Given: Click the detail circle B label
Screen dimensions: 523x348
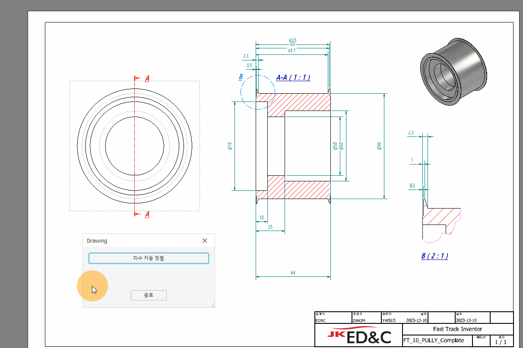Looking at the screenshot, I should tap(241, 77).
